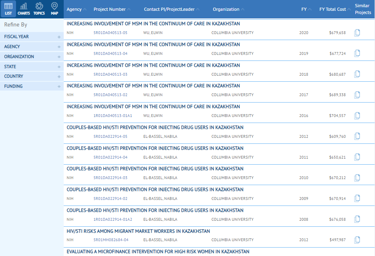Switch to the List view
Screen dimensions: 375x256
[8, 9]
